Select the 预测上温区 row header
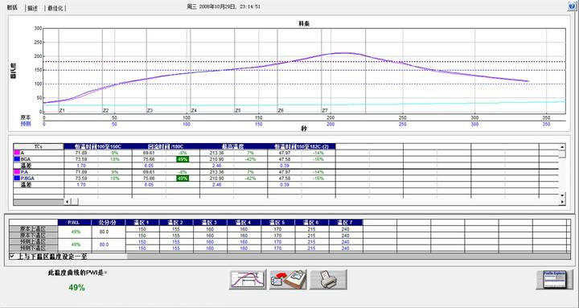 pos(33,242)
